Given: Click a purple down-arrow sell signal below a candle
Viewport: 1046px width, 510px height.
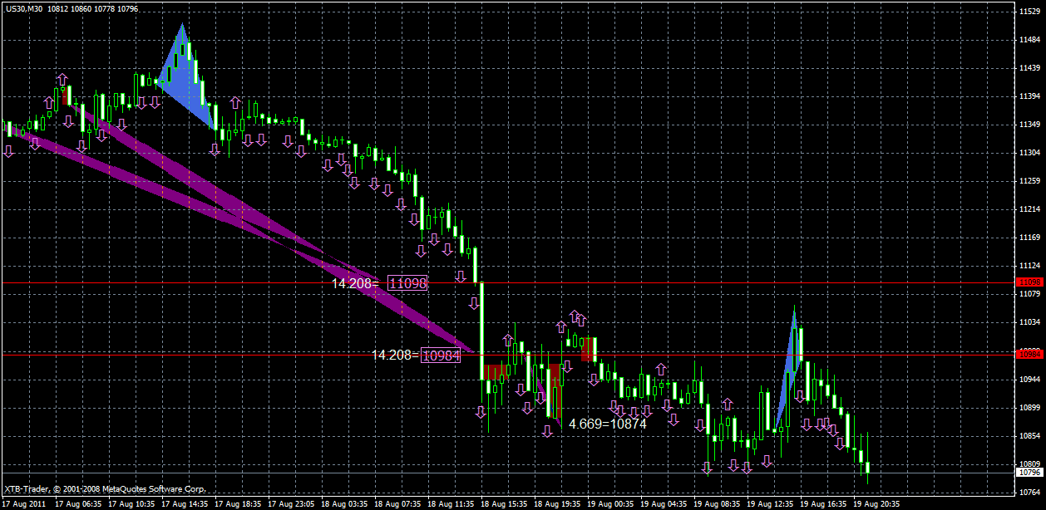Looking at the screenshot, I should [x=420, y=249].
